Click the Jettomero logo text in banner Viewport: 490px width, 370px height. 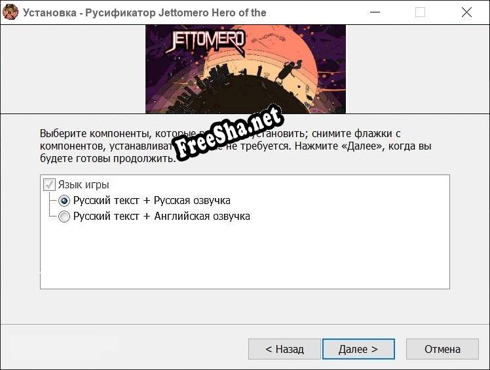click(206, 41)
